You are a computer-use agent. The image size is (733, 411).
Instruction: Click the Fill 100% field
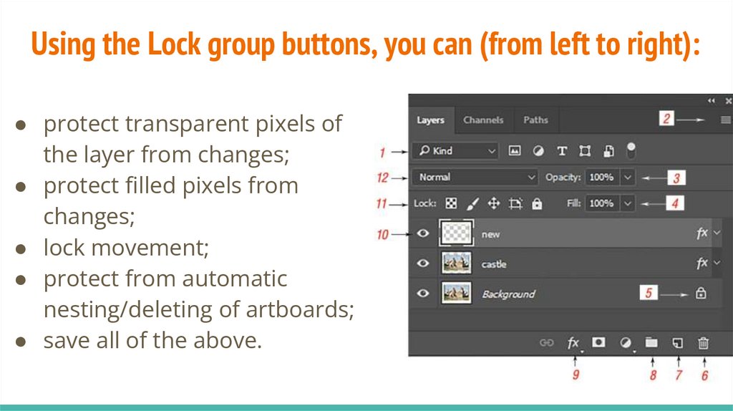tap(601, 203)
